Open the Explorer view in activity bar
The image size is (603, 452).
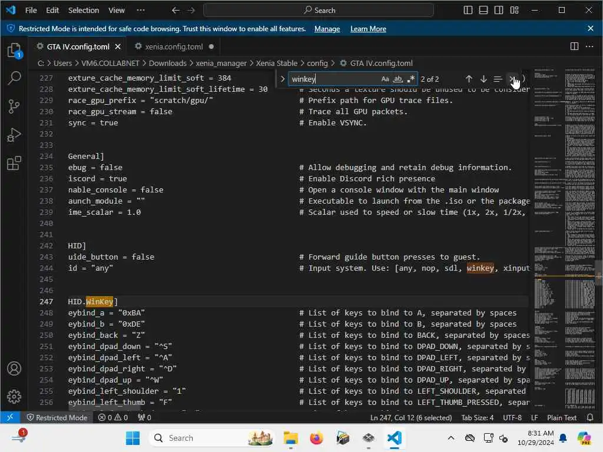point(14,50)
